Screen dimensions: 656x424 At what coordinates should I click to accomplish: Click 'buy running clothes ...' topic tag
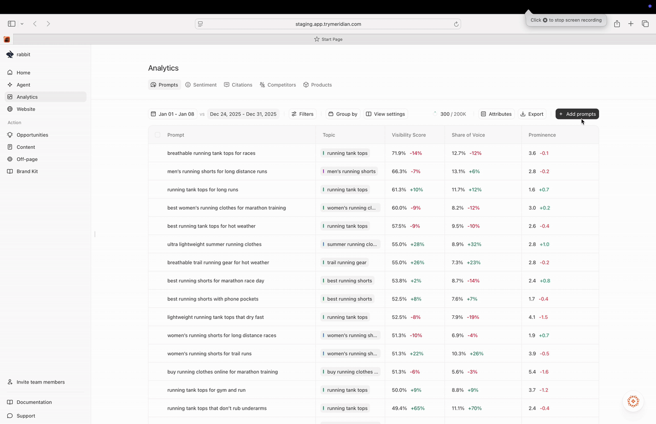point(351,372)
